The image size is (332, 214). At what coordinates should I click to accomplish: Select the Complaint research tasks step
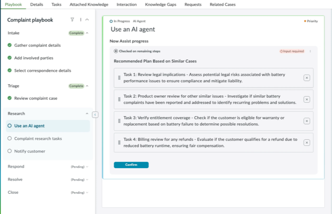tap(38, 139)
